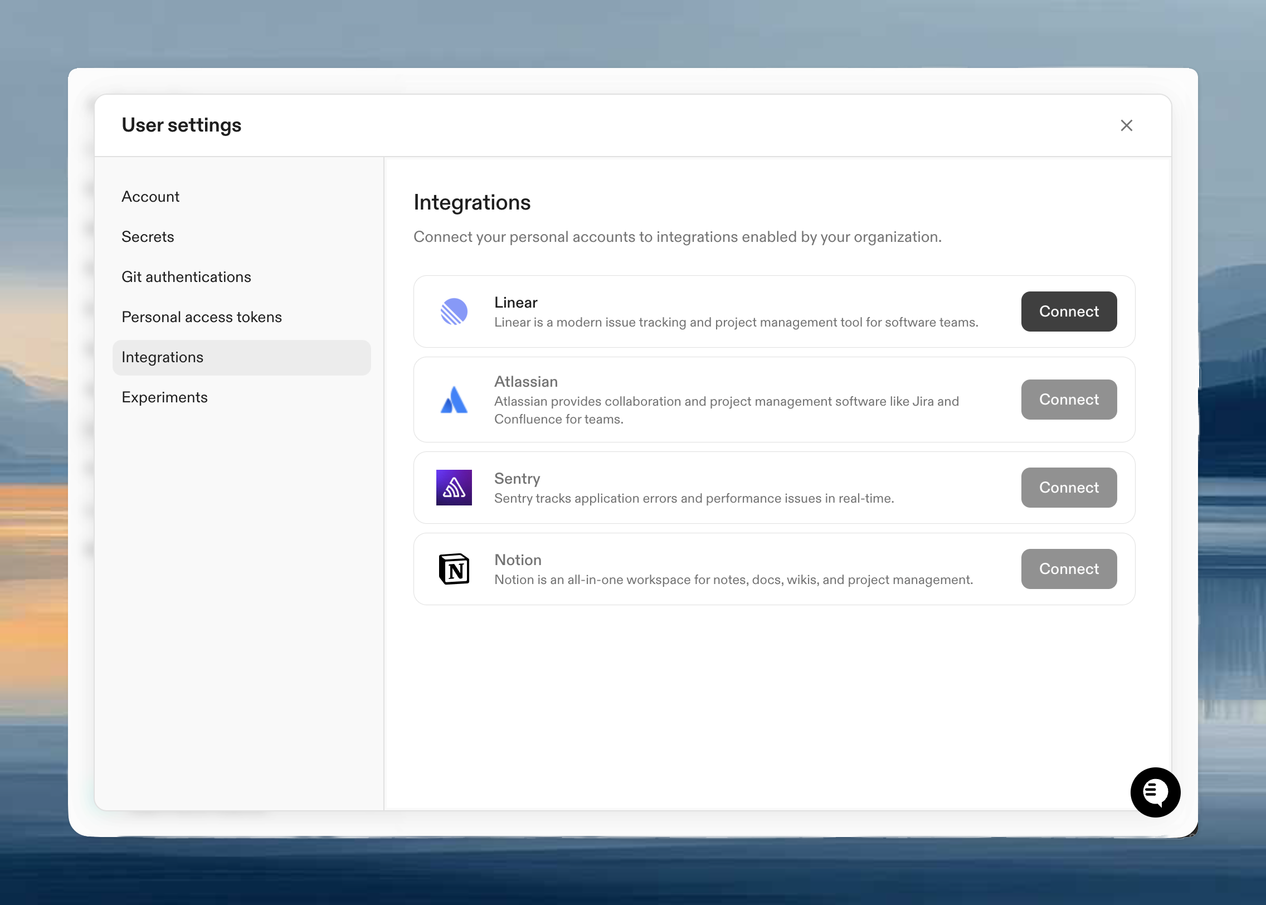
Task: Connect Sentry error tracking
Action: [x=1068, y=487]
